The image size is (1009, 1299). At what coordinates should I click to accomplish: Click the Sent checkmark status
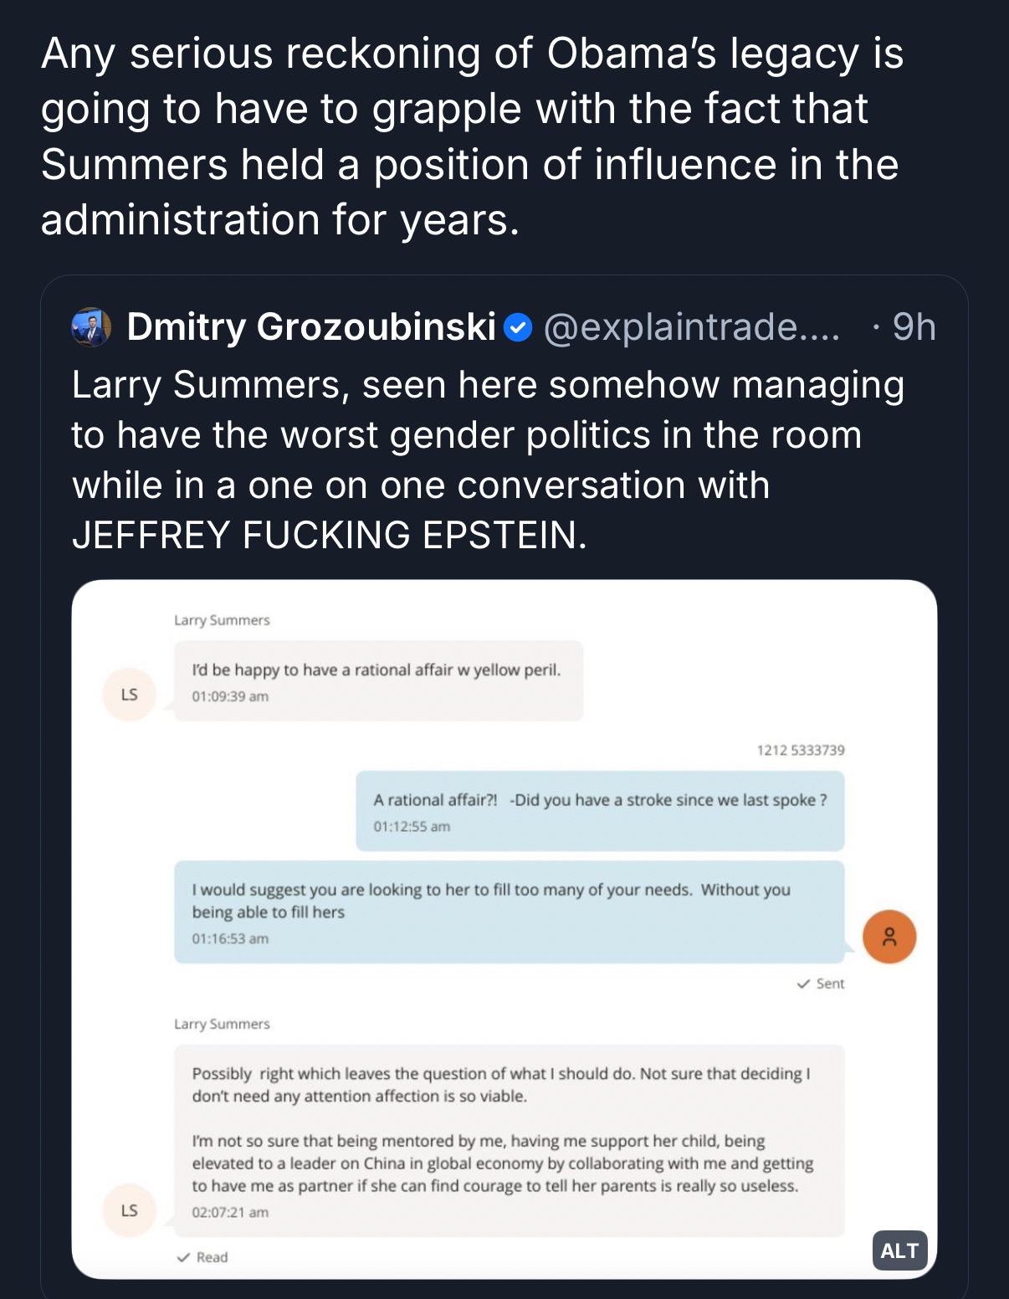click(821, 983)
